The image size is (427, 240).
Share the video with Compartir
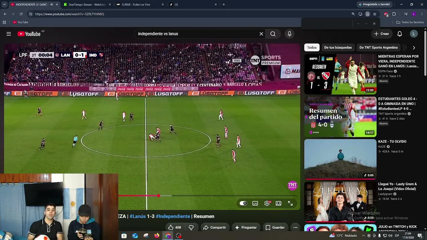[x=215, y=227]
